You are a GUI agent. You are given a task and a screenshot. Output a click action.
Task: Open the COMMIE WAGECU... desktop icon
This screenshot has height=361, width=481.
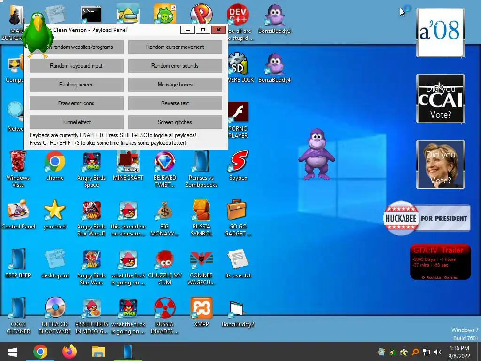(201, 267)
